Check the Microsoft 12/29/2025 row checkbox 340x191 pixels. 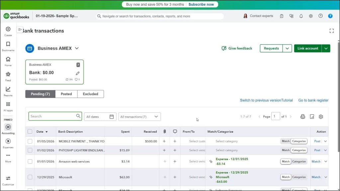coord(30,177)
